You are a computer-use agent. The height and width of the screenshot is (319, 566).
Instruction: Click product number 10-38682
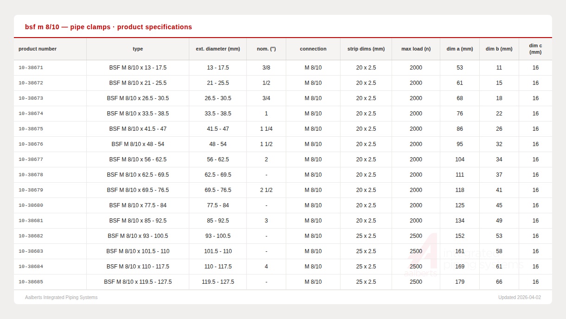click(31, 236)
